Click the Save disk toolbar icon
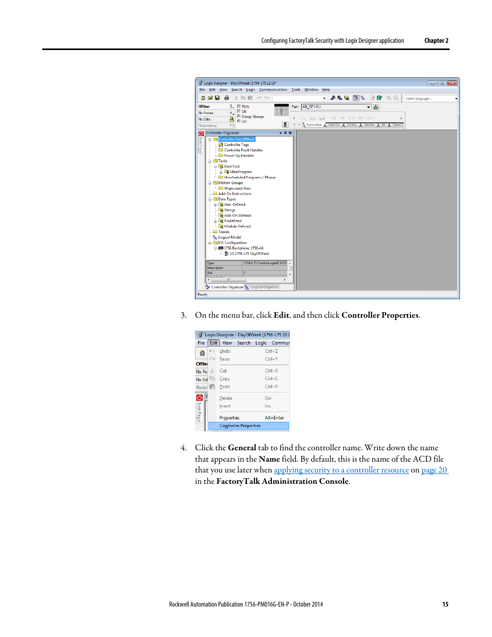Viewport: 492px width, 637px height. click(x=217, y=97)
